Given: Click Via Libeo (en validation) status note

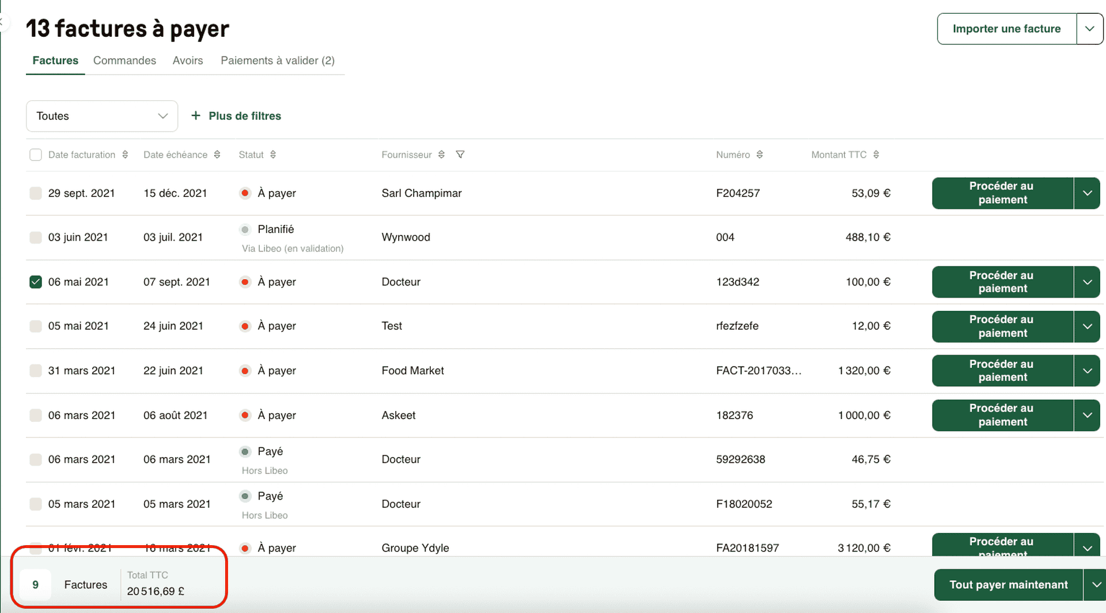Looking at the screenshot, I should point(293,249).
